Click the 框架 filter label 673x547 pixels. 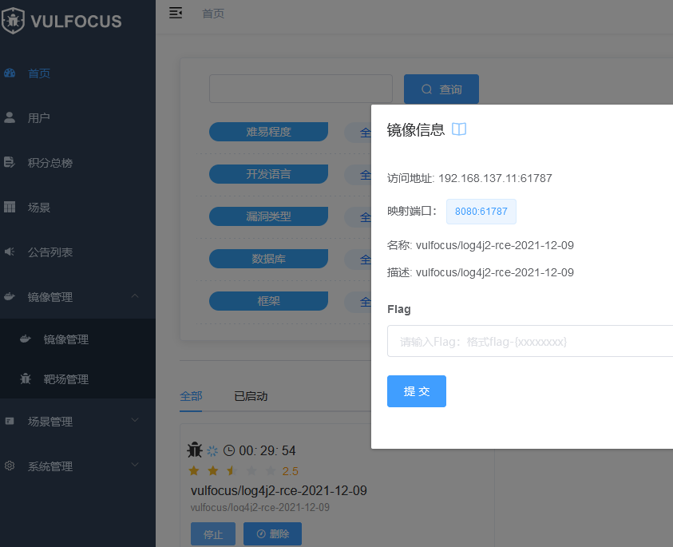point(269,301)
